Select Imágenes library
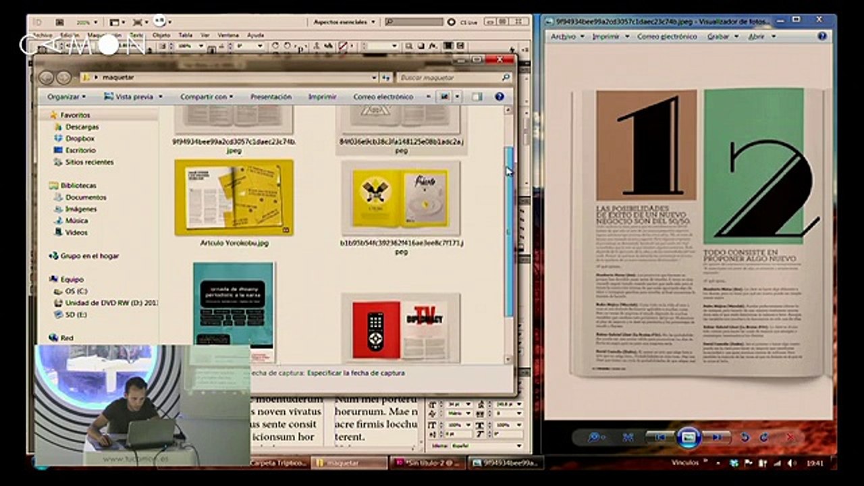 [81, 209]
